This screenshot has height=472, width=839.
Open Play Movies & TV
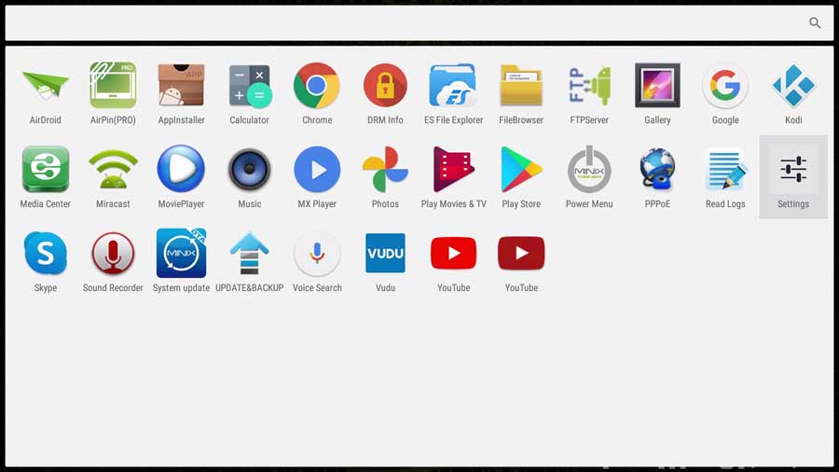tap(453, 169)
